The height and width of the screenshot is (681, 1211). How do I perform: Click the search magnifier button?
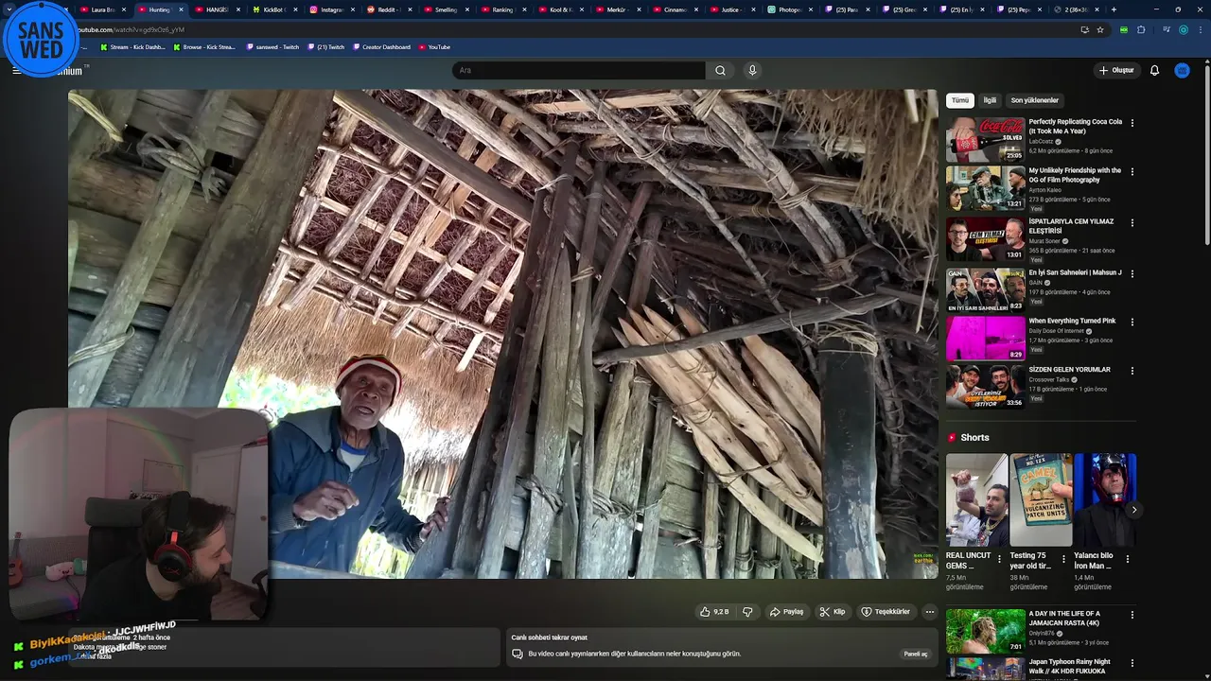click(720, 70)
